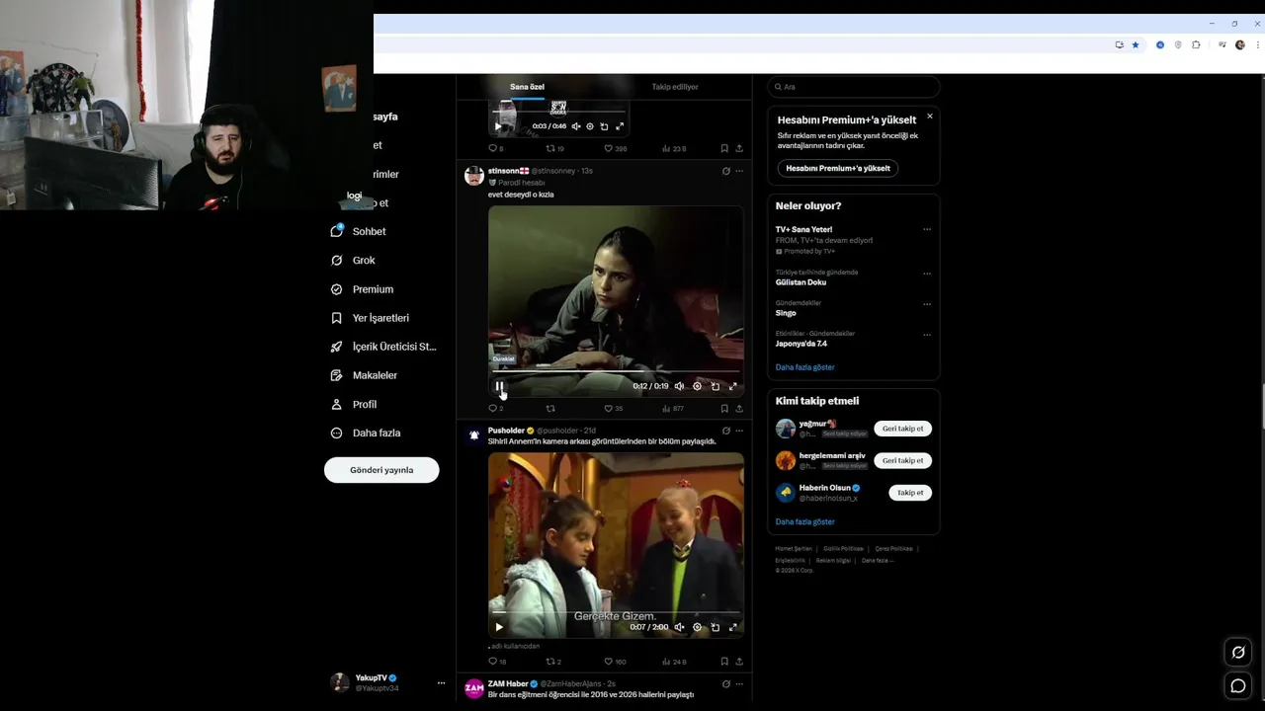Mute the stinsonn video volume
Screen dimensions: 1265x711
[x=679, y=386]
